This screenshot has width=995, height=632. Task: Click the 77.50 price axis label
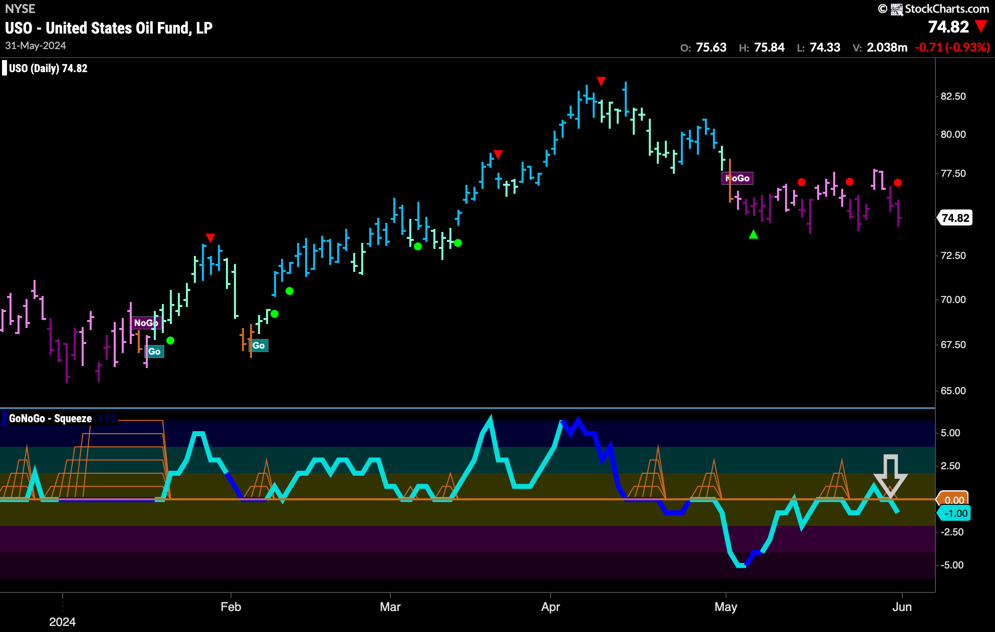point(953,173)
